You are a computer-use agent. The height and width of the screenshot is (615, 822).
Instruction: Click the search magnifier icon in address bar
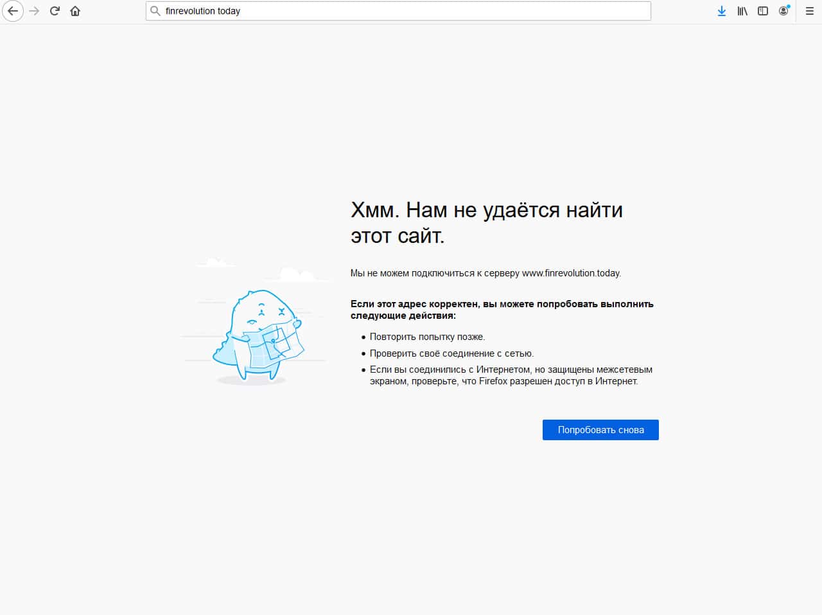click(x=155, y=11)
